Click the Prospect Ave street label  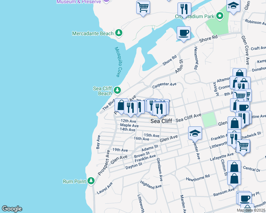pyautogui.click(x=104, y=163)
